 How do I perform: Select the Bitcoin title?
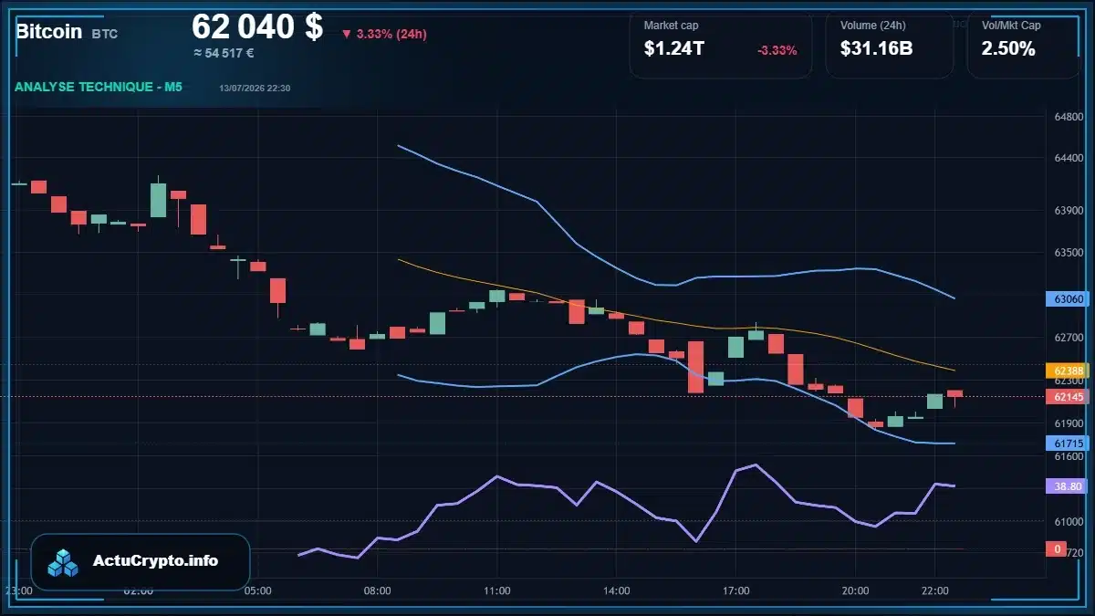pyautogui.click(x=49, y=31)
